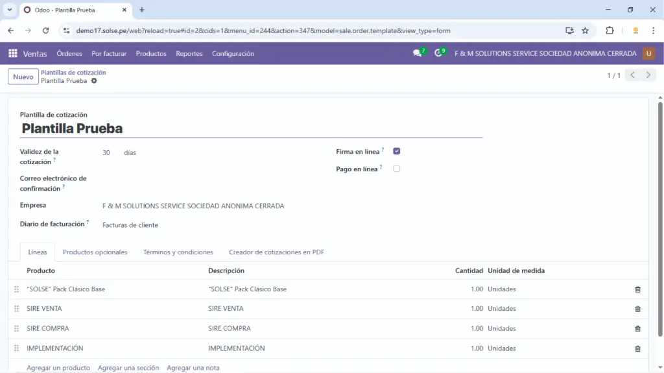Image resolution: width=664 pixels, height=373 pixels.
Task: Click Agregar un producto link
Action: [58, 368]
